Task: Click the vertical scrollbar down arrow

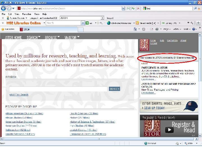Action: tap(200, 135)
